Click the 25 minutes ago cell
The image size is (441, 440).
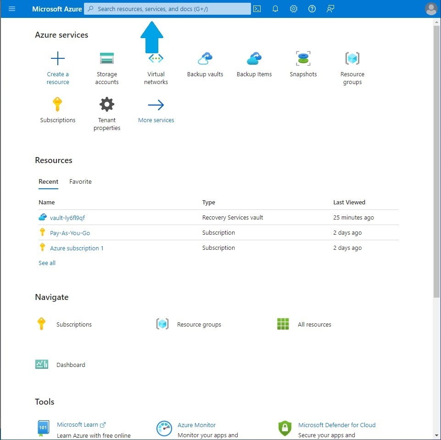coord(353,218)
